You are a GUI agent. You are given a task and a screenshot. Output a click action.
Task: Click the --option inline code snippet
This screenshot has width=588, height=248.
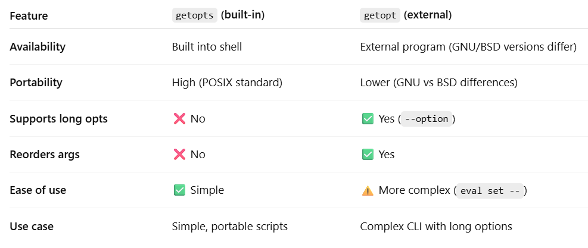(427, 119)
